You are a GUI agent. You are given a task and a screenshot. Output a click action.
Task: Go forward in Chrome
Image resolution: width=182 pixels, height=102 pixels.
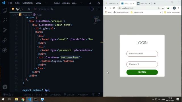(x=110, y=8)
